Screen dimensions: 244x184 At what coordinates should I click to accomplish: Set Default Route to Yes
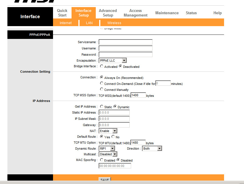point(101,137)
